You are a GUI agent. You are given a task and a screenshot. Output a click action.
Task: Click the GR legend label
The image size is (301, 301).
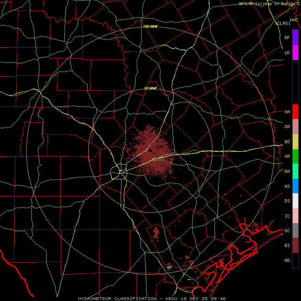click(287, 127)
